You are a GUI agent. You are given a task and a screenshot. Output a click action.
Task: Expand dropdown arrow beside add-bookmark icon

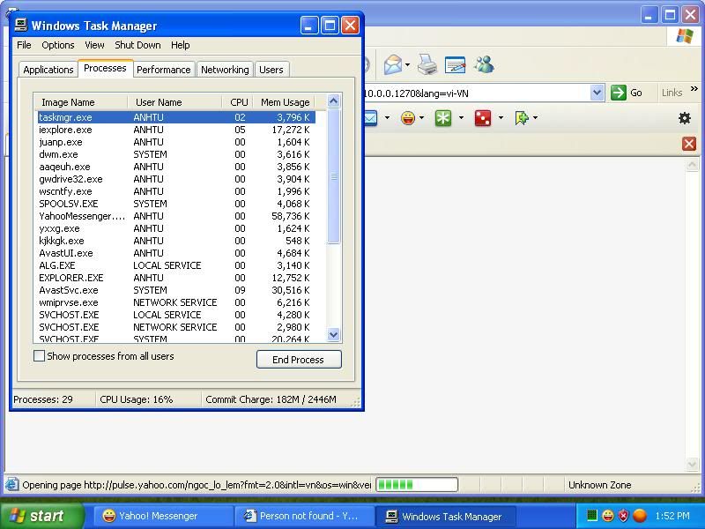[535, 118]
